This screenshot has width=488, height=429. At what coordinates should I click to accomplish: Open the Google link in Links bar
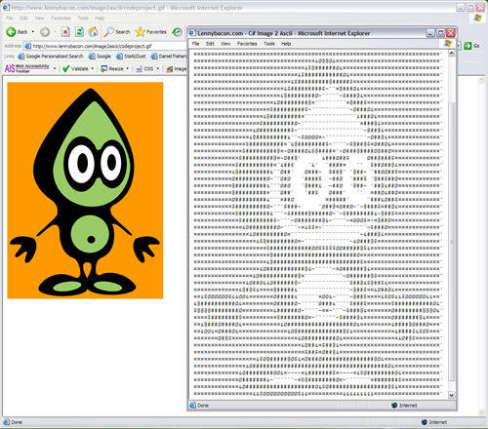[100, 57]
